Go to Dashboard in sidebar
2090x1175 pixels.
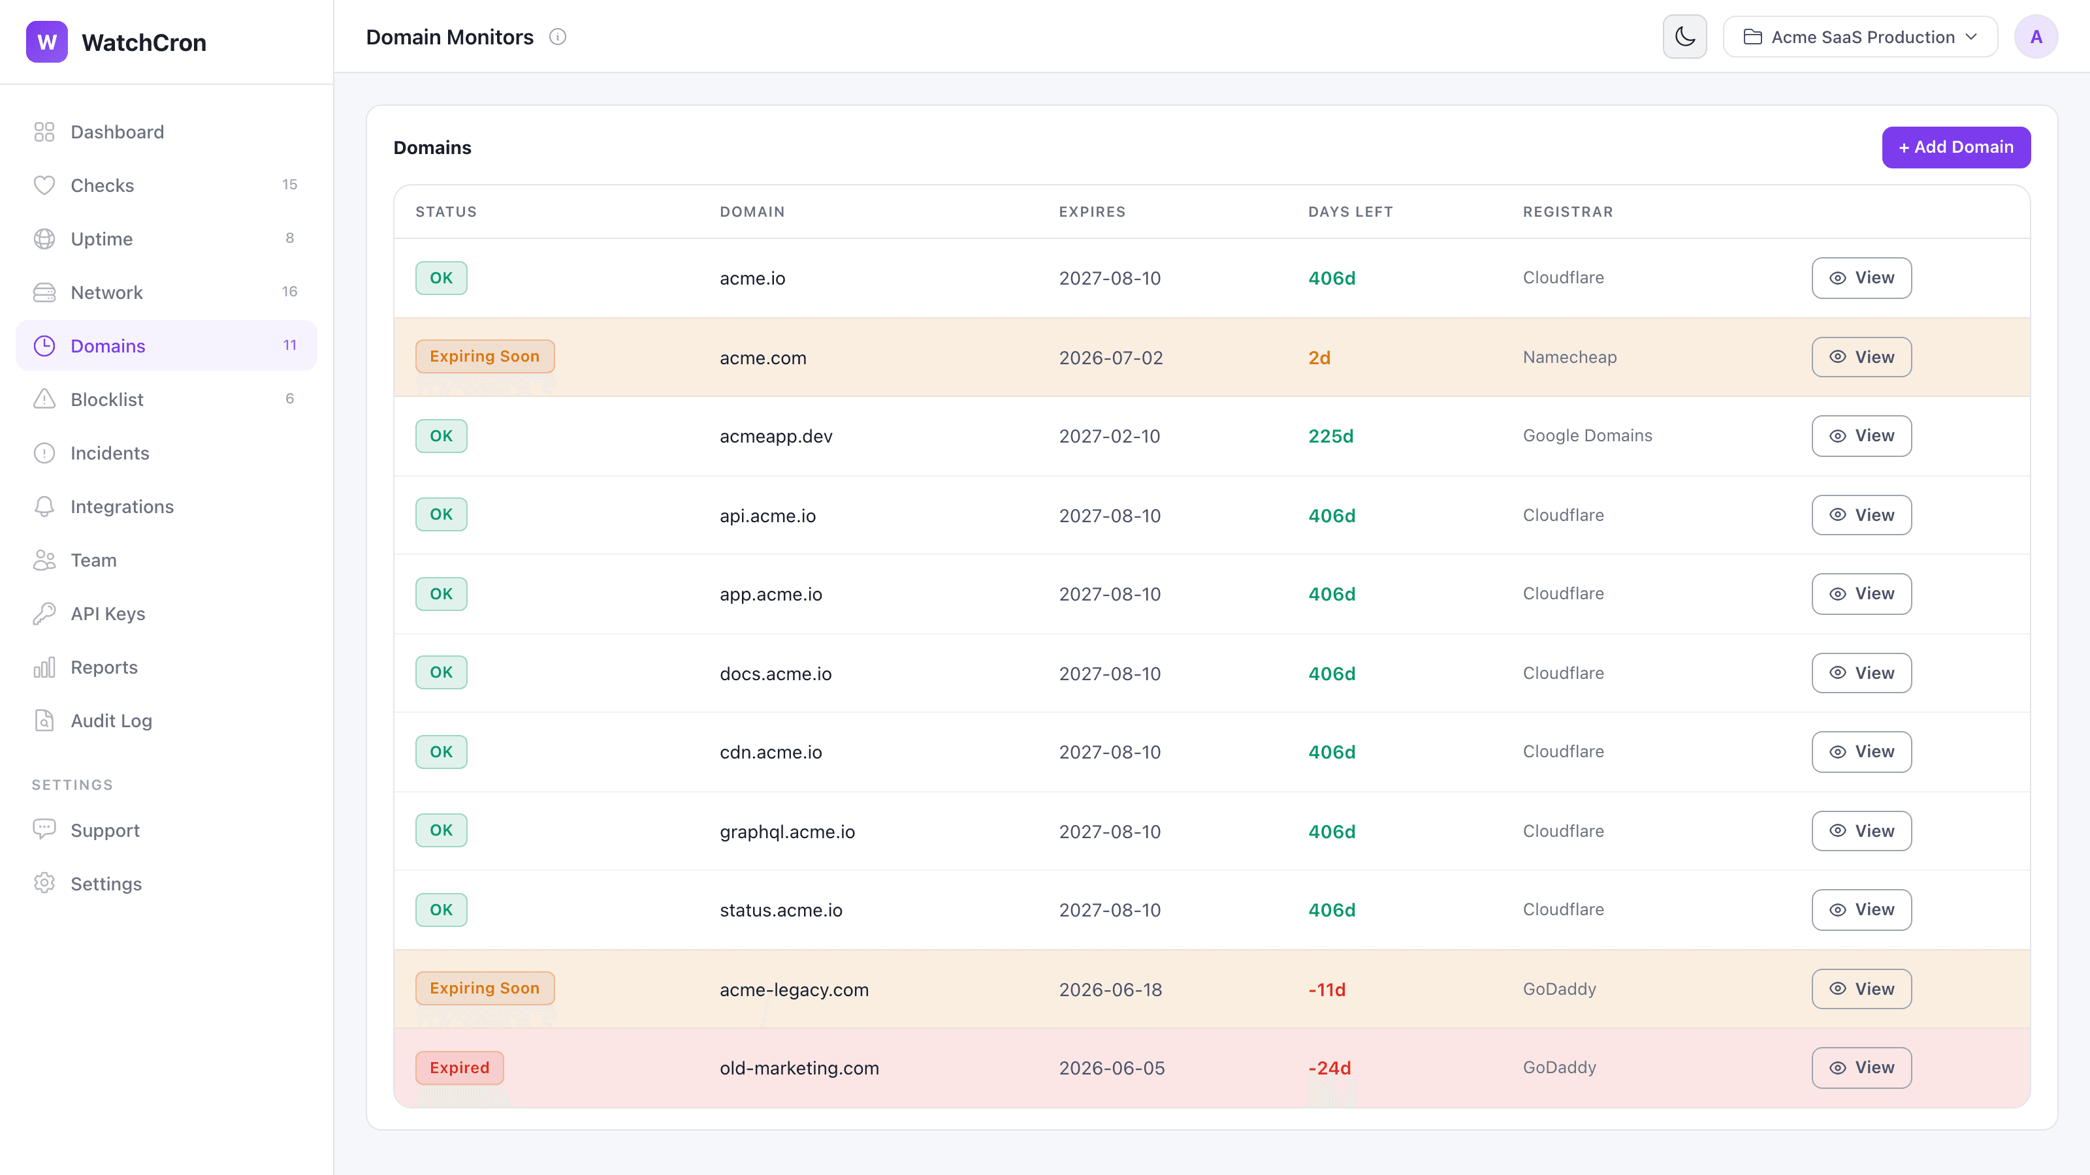click(167, 132)
